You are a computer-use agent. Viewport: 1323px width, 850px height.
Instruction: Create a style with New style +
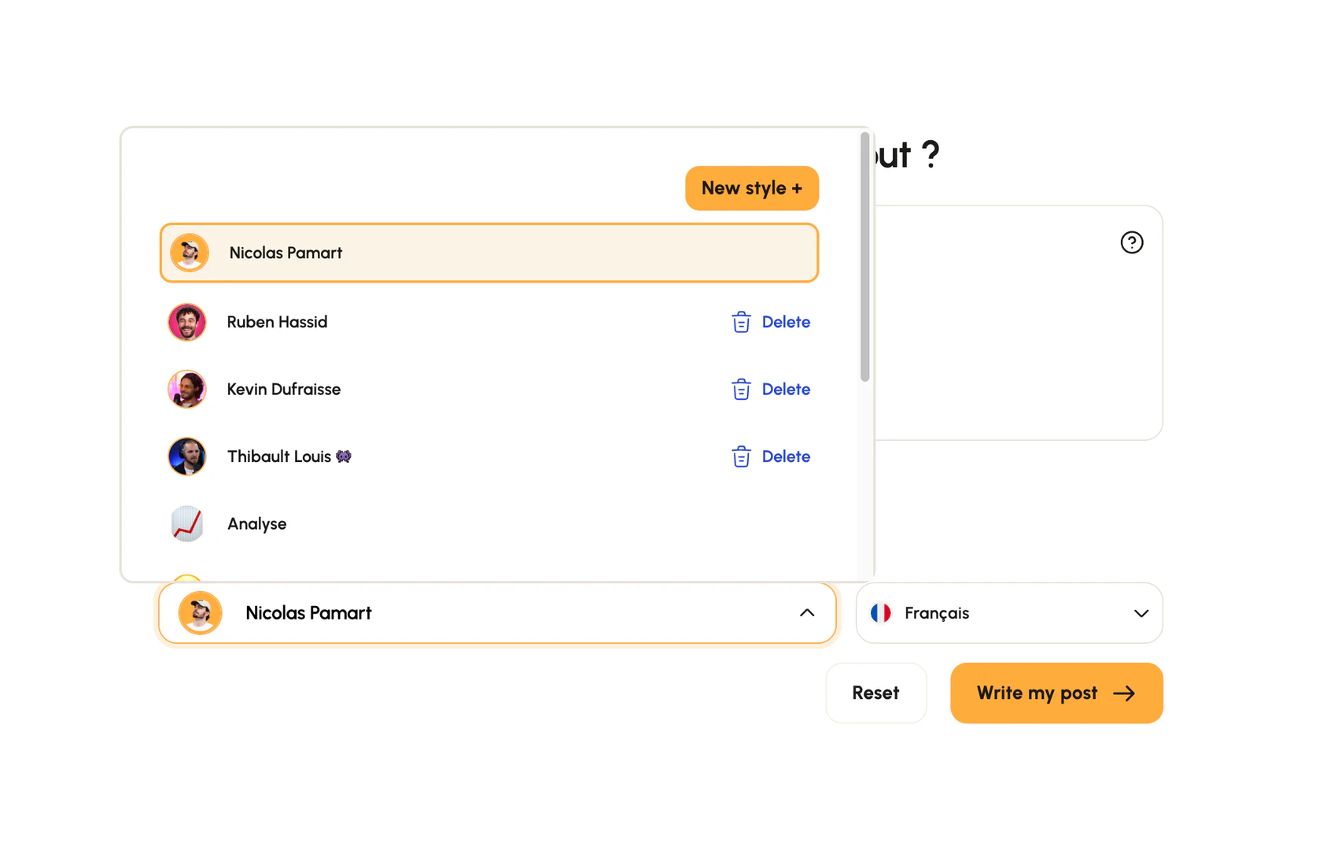pyautogui.click(x=751, y=188)
